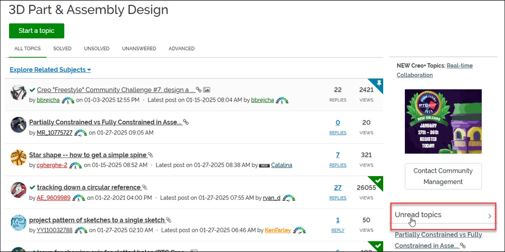505x252 pixels.
Task: Select the UNSOLVED tab
Action: 97,49
